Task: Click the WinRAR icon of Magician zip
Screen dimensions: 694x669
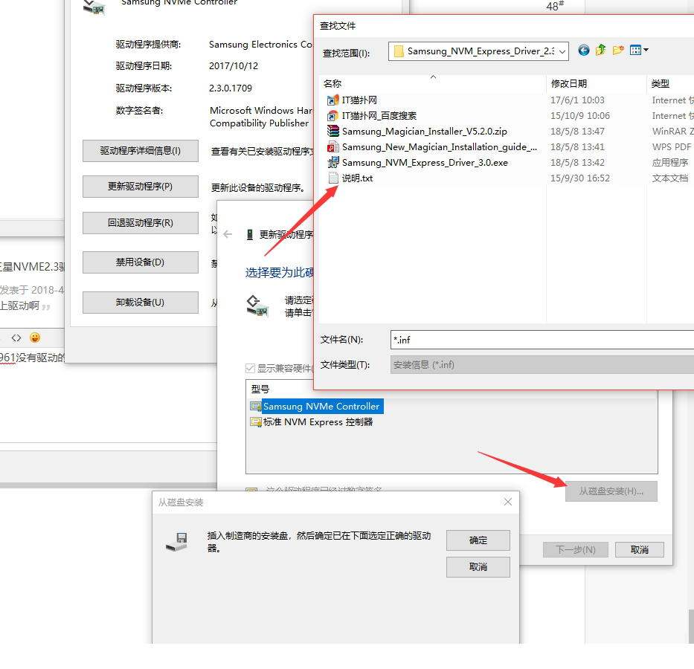Action: (x=332, y=132)
